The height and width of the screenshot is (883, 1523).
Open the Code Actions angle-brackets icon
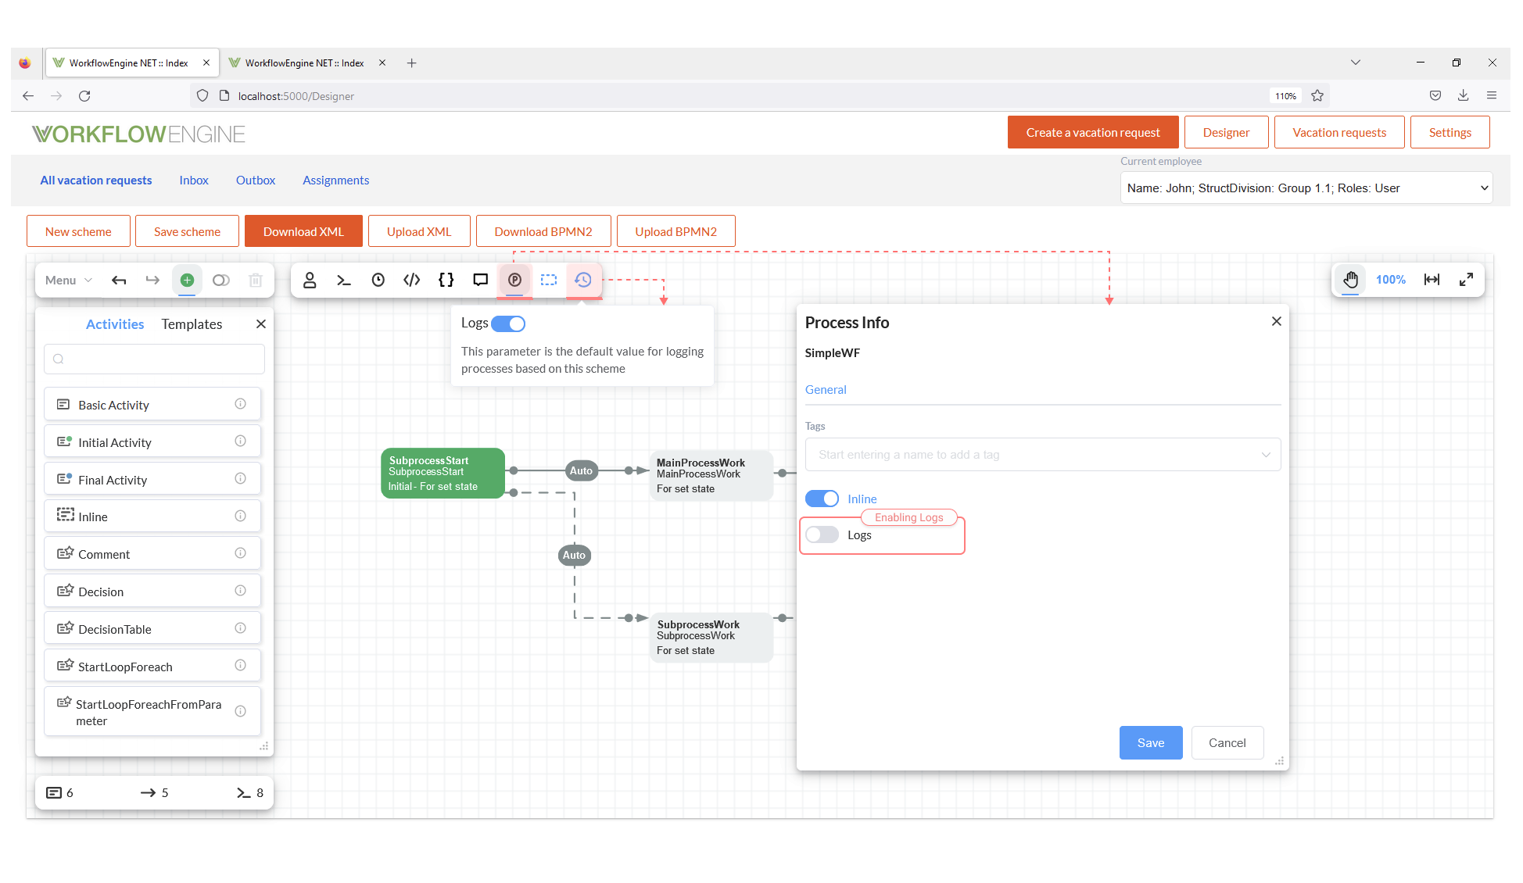coord(412,281)
